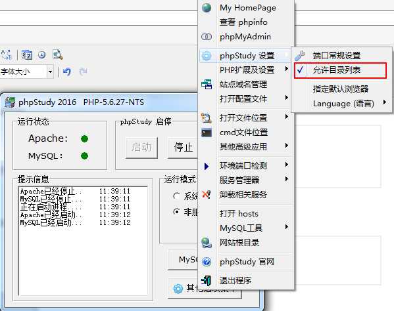394x311 pixels.
Task: Expand the 打开配置文件 submenu arrow
Action: pyautogui.click(x=287, y=98)
